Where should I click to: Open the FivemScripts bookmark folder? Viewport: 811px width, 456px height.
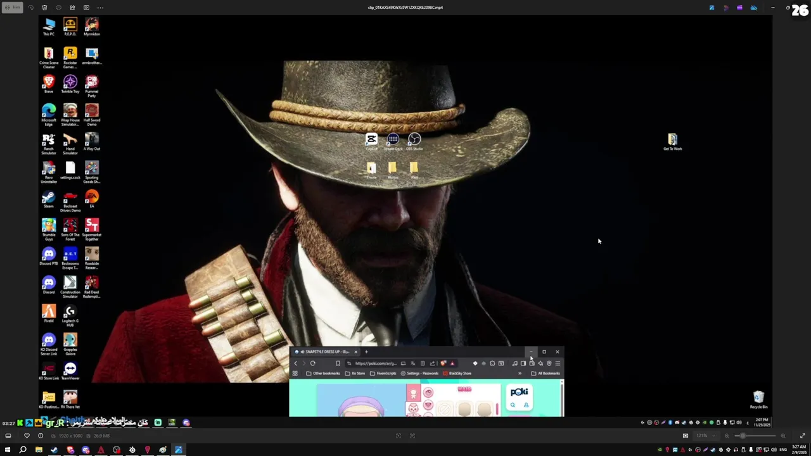[x=383, y=374]
